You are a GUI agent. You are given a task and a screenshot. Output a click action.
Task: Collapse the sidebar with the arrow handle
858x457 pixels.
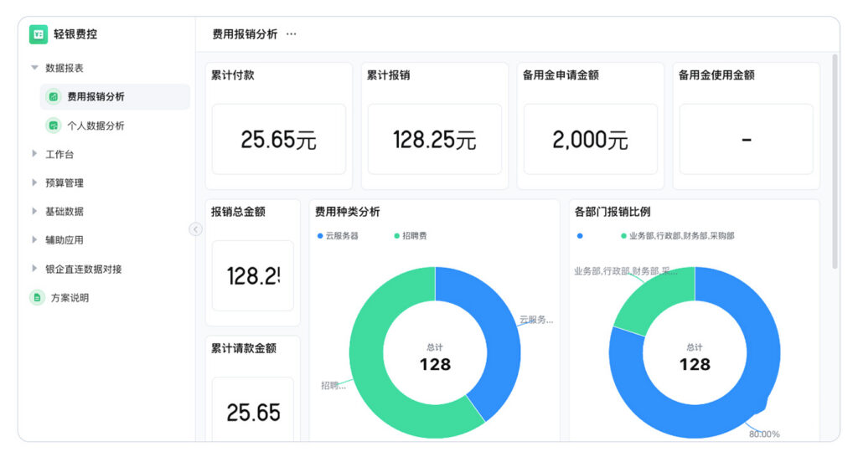coord(195,229)
